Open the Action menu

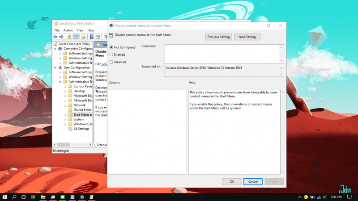pyautogui.click(x=68, y=30)
